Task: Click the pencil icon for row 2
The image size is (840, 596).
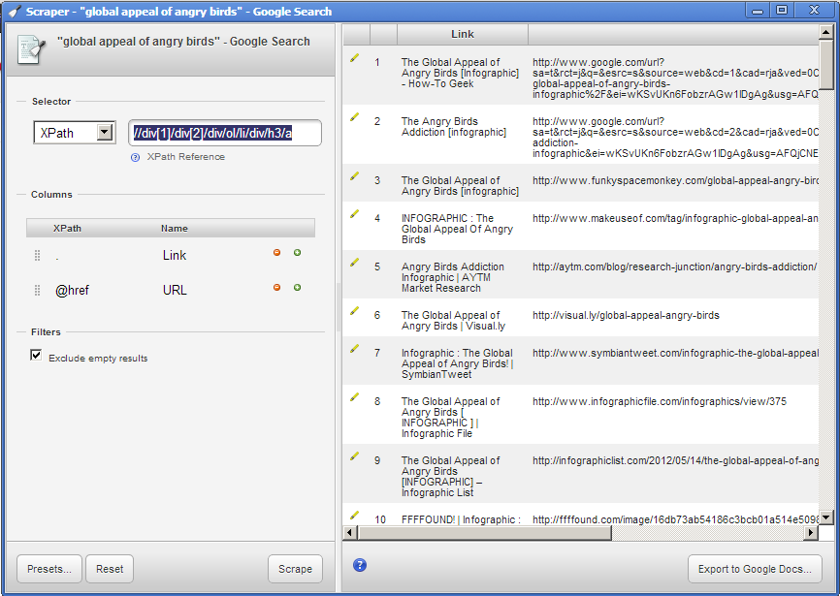Action: click(x=355, y=116)
